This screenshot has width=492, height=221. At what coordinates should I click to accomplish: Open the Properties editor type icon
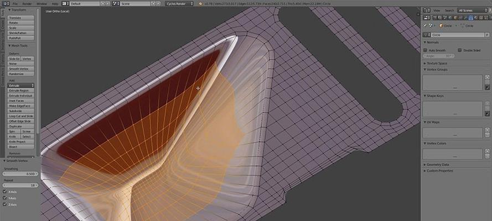coord(427,18)
